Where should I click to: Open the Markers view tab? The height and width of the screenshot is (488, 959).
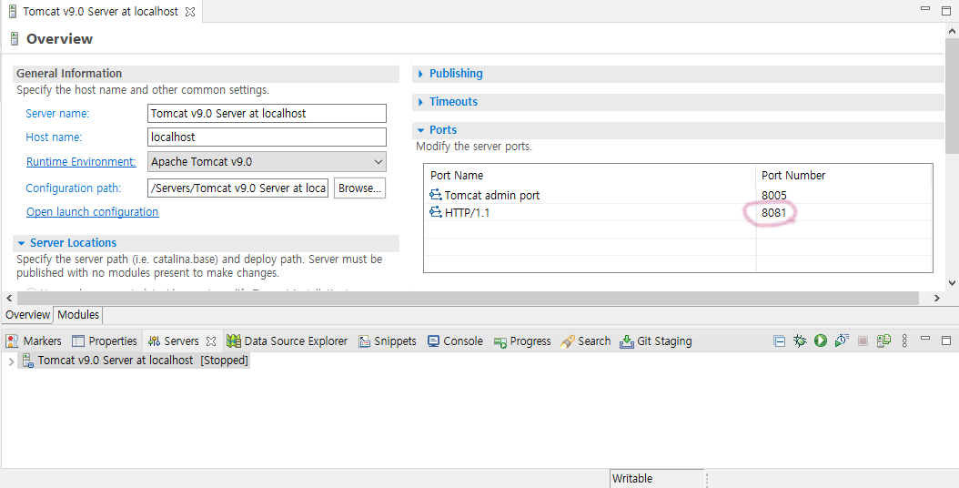(34, 341)
